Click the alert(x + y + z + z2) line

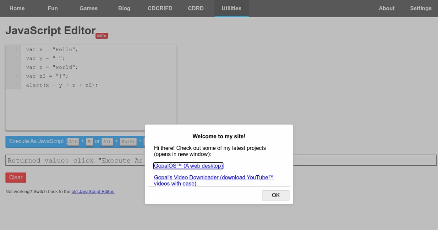tap(62, 85)
